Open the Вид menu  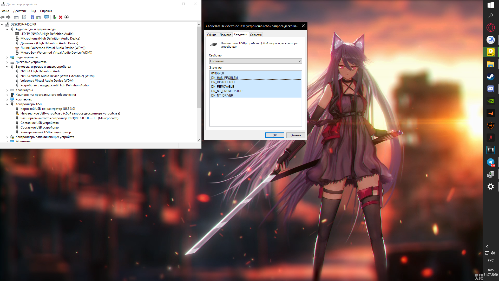pyautogui.click(x=33, y=11)
